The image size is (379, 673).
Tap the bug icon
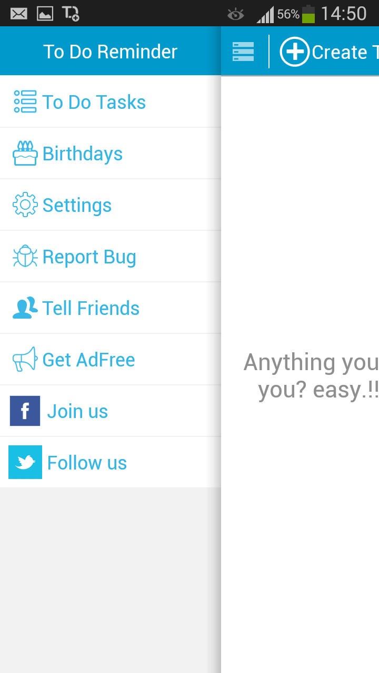pos(25,256)
